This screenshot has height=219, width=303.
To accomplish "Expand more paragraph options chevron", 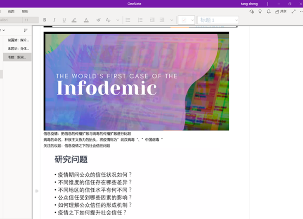I will coord(172,20).
